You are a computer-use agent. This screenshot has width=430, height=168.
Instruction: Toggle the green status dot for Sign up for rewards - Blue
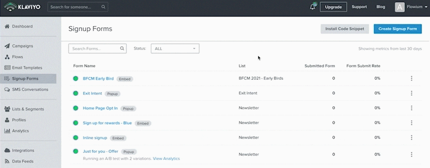(x=76, y=123)
